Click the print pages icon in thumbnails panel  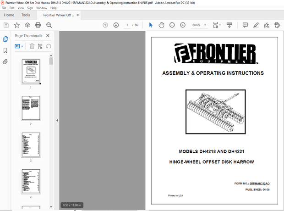coord(40,46)
